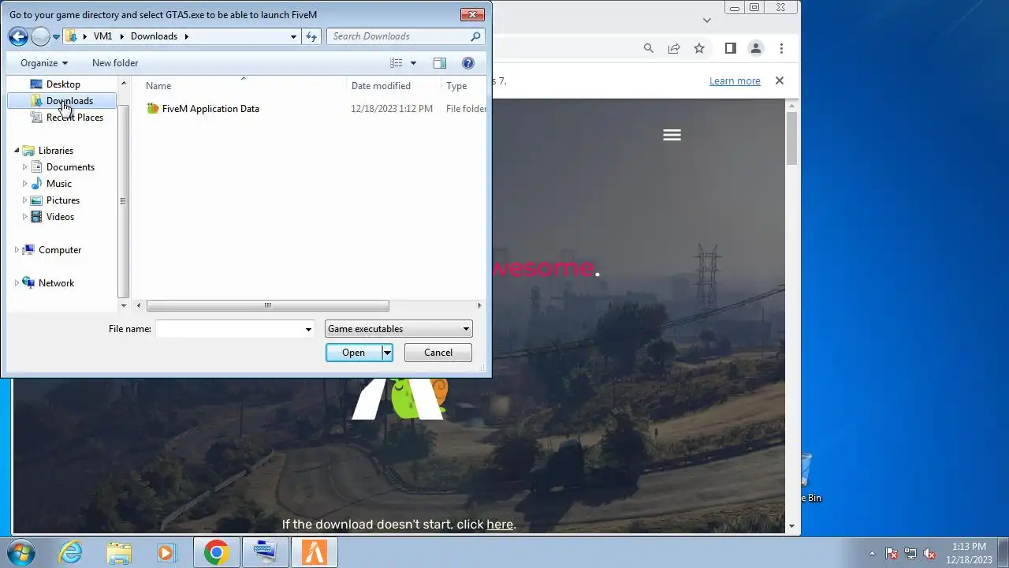This screenshot has width=1009, height=568.
Task: Click the File name input field
Action: [229, 329]
